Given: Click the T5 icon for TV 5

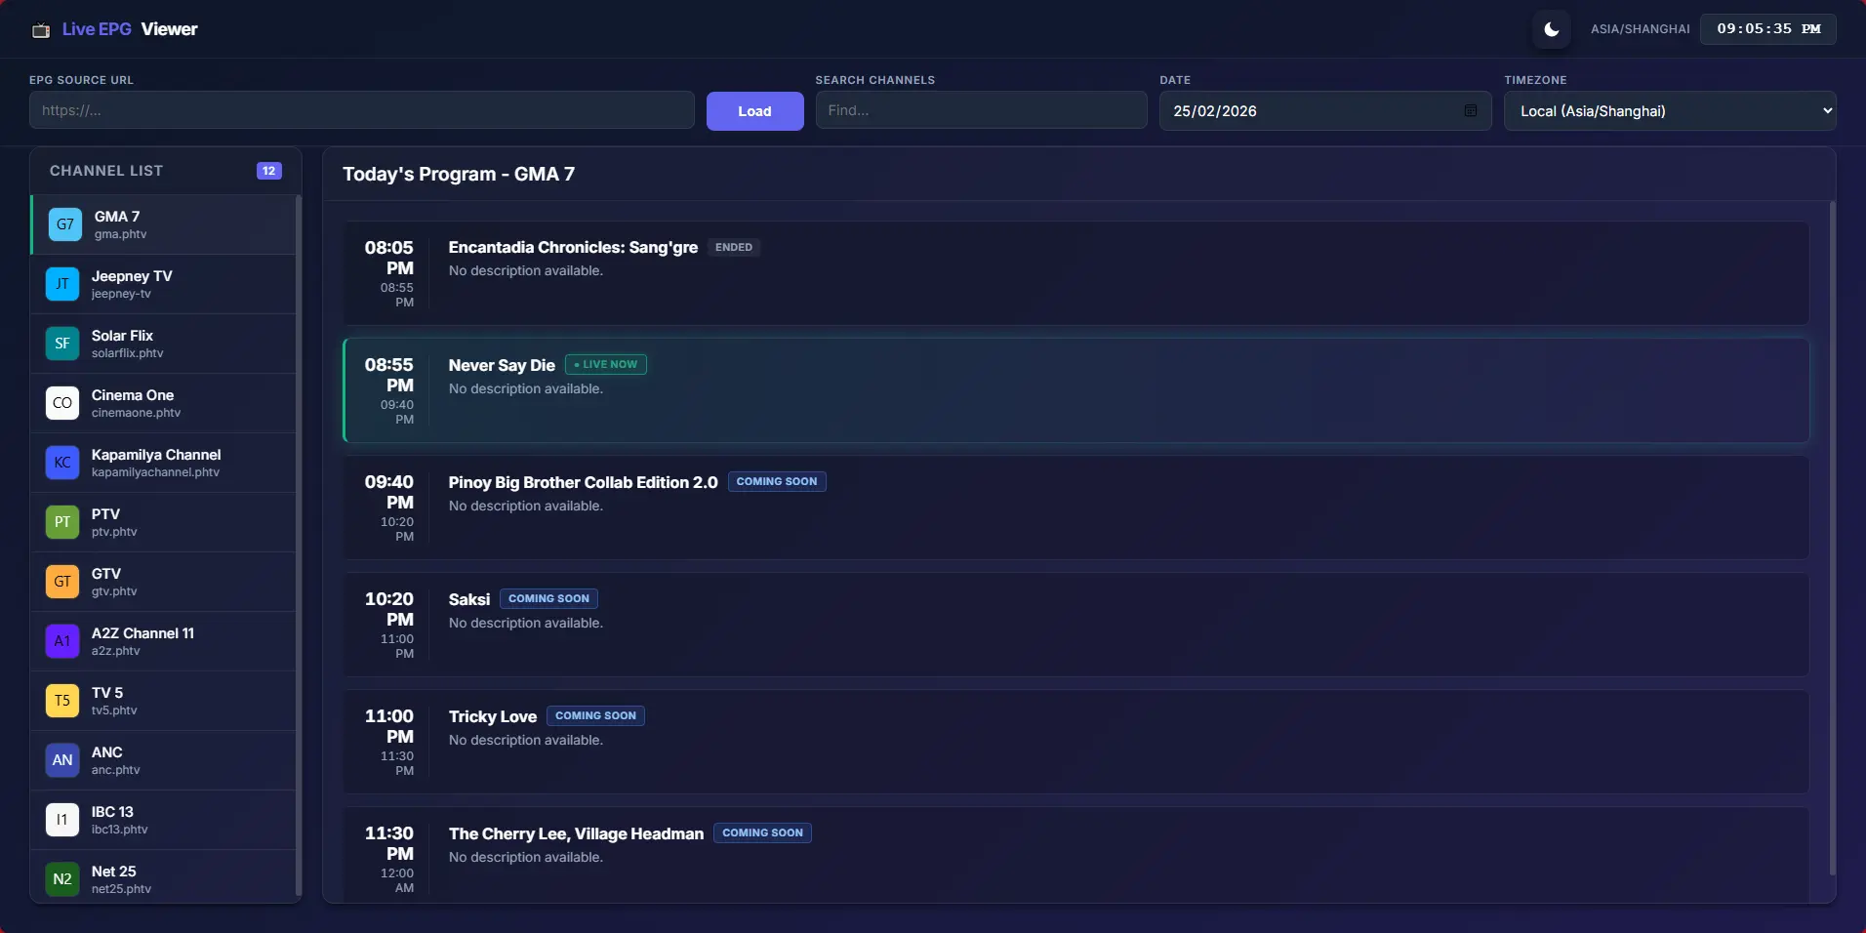Looking at the screenshot, I should coord(62,701).
